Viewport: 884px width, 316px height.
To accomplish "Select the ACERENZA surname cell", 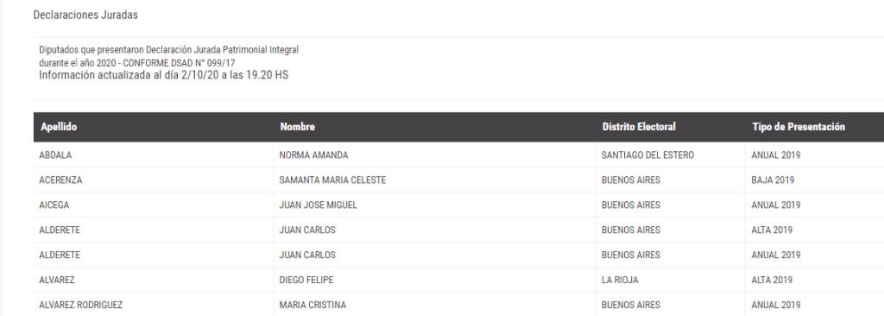I will coord(60,180).
